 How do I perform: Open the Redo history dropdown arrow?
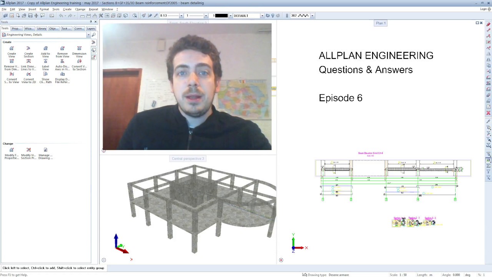74,16
